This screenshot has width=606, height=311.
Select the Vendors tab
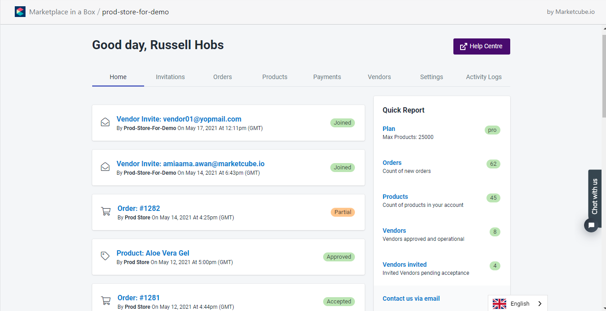[x=380, y=77]
